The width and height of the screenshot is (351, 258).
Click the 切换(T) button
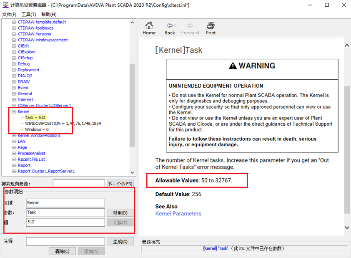click(120, 223)
